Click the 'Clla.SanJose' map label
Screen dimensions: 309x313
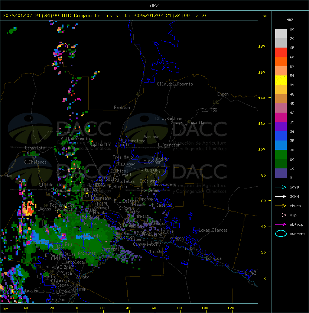(169, 119)
